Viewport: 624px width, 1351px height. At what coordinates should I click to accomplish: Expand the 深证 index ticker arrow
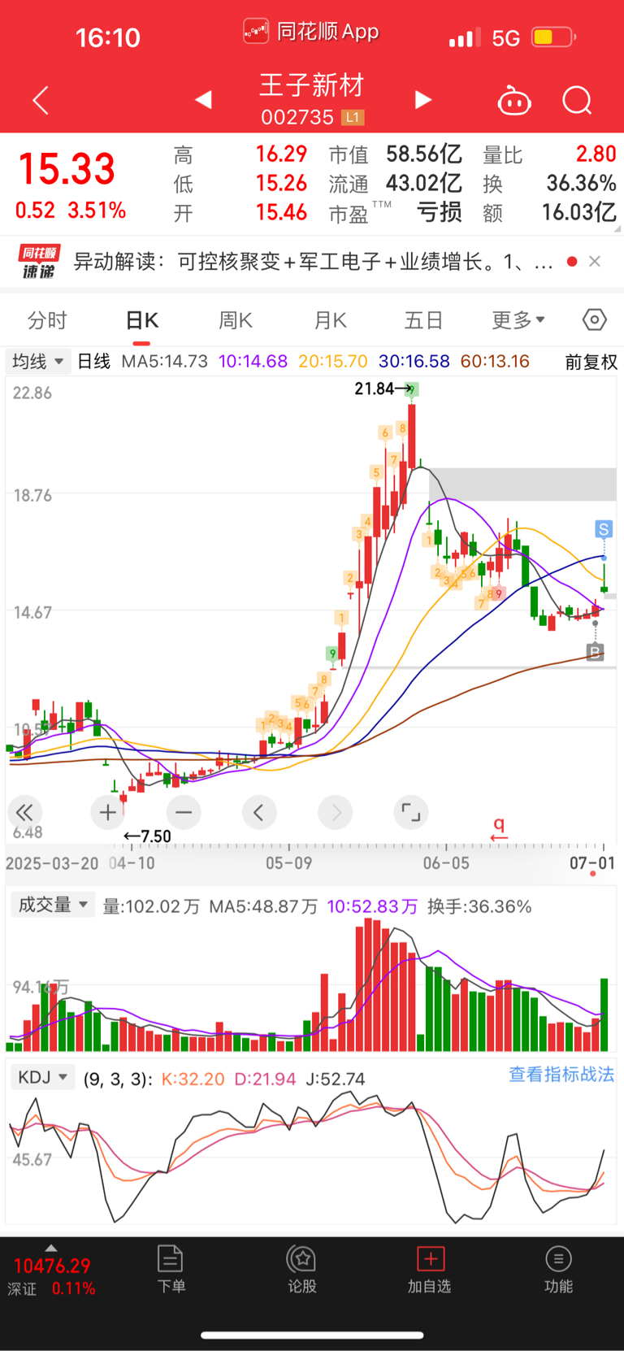pos(51,1248)
